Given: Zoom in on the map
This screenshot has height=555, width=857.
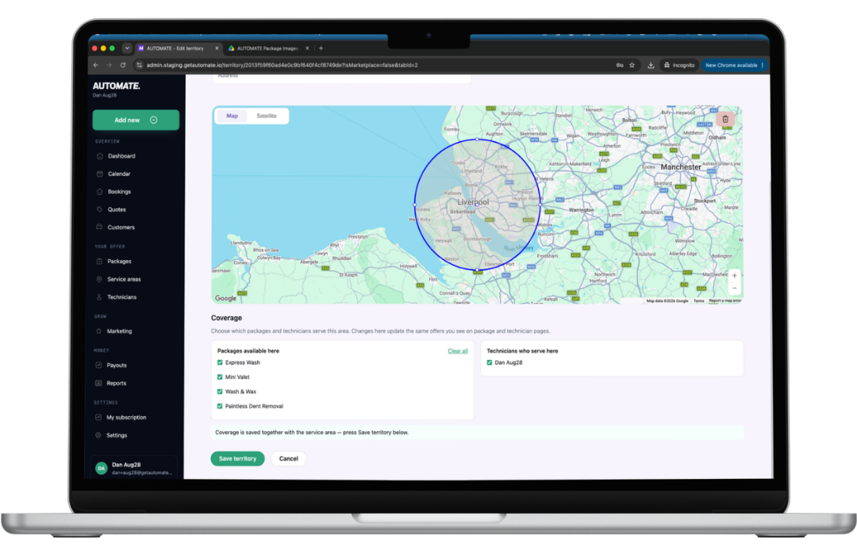Looking at the screenshot, I should pos(735,275).
